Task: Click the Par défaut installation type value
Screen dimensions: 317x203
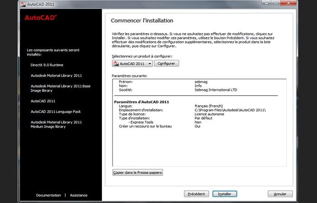Action: pyautogui.click(x=203, y=118)
